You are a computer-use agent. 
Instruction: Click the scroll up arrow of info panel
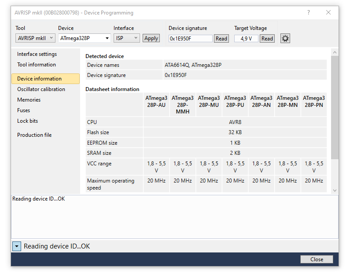(x=335, y=52)
